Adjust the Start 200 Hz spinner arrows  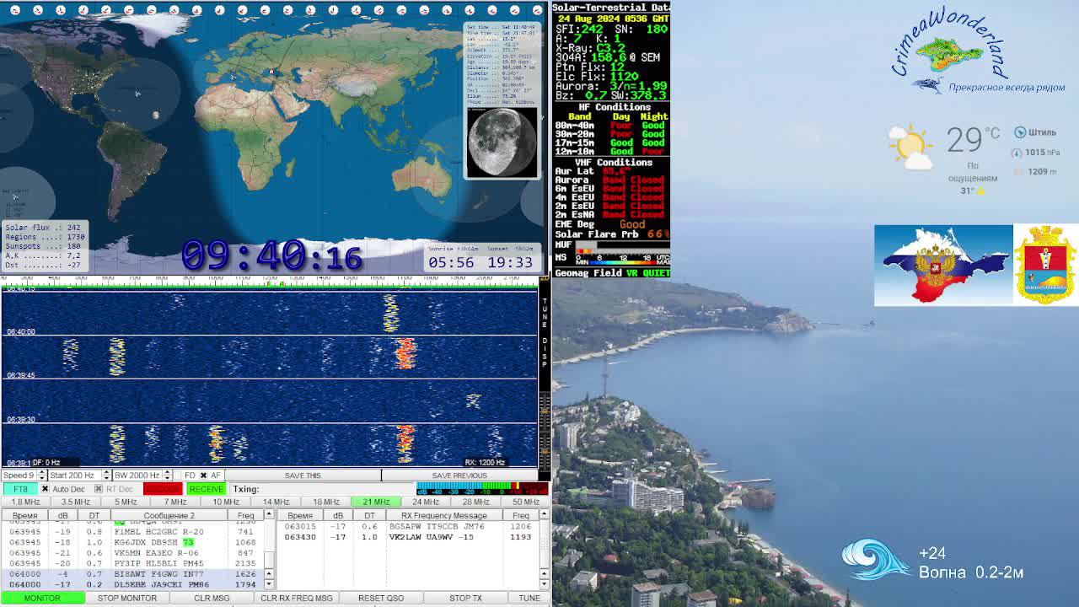point(105,475)
